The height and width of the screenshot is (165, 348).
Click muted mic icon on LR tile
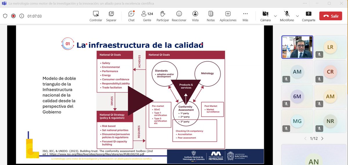[320, 54]
